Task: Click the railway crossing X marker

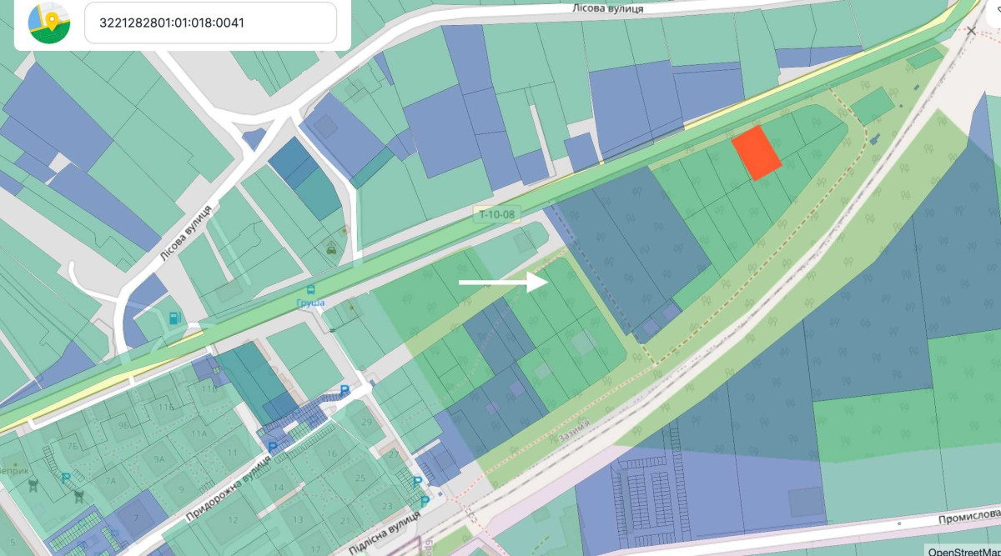Action: point(971,31)
